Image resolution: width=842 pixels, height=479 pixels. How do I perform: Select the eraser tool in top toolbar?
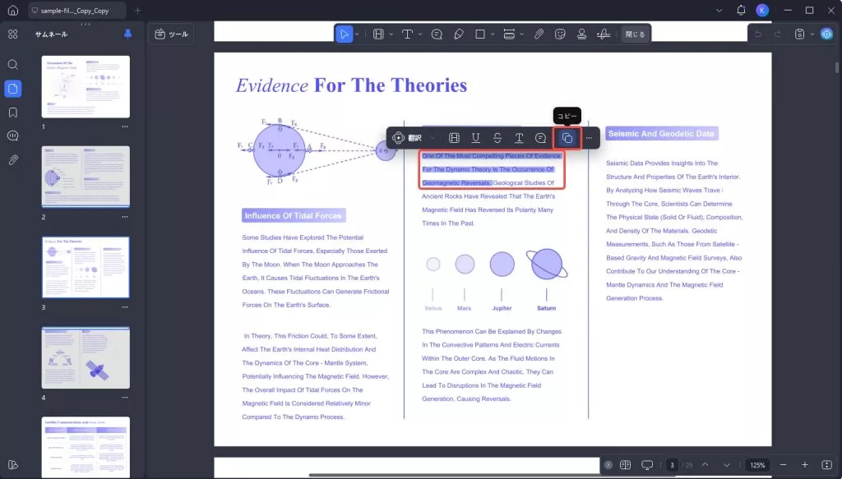pos(459,35)
